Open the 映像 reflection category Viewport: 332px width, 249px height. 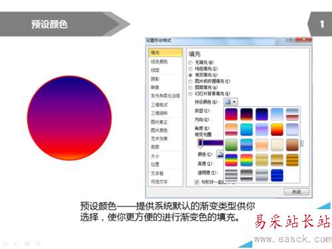point(165,87)
